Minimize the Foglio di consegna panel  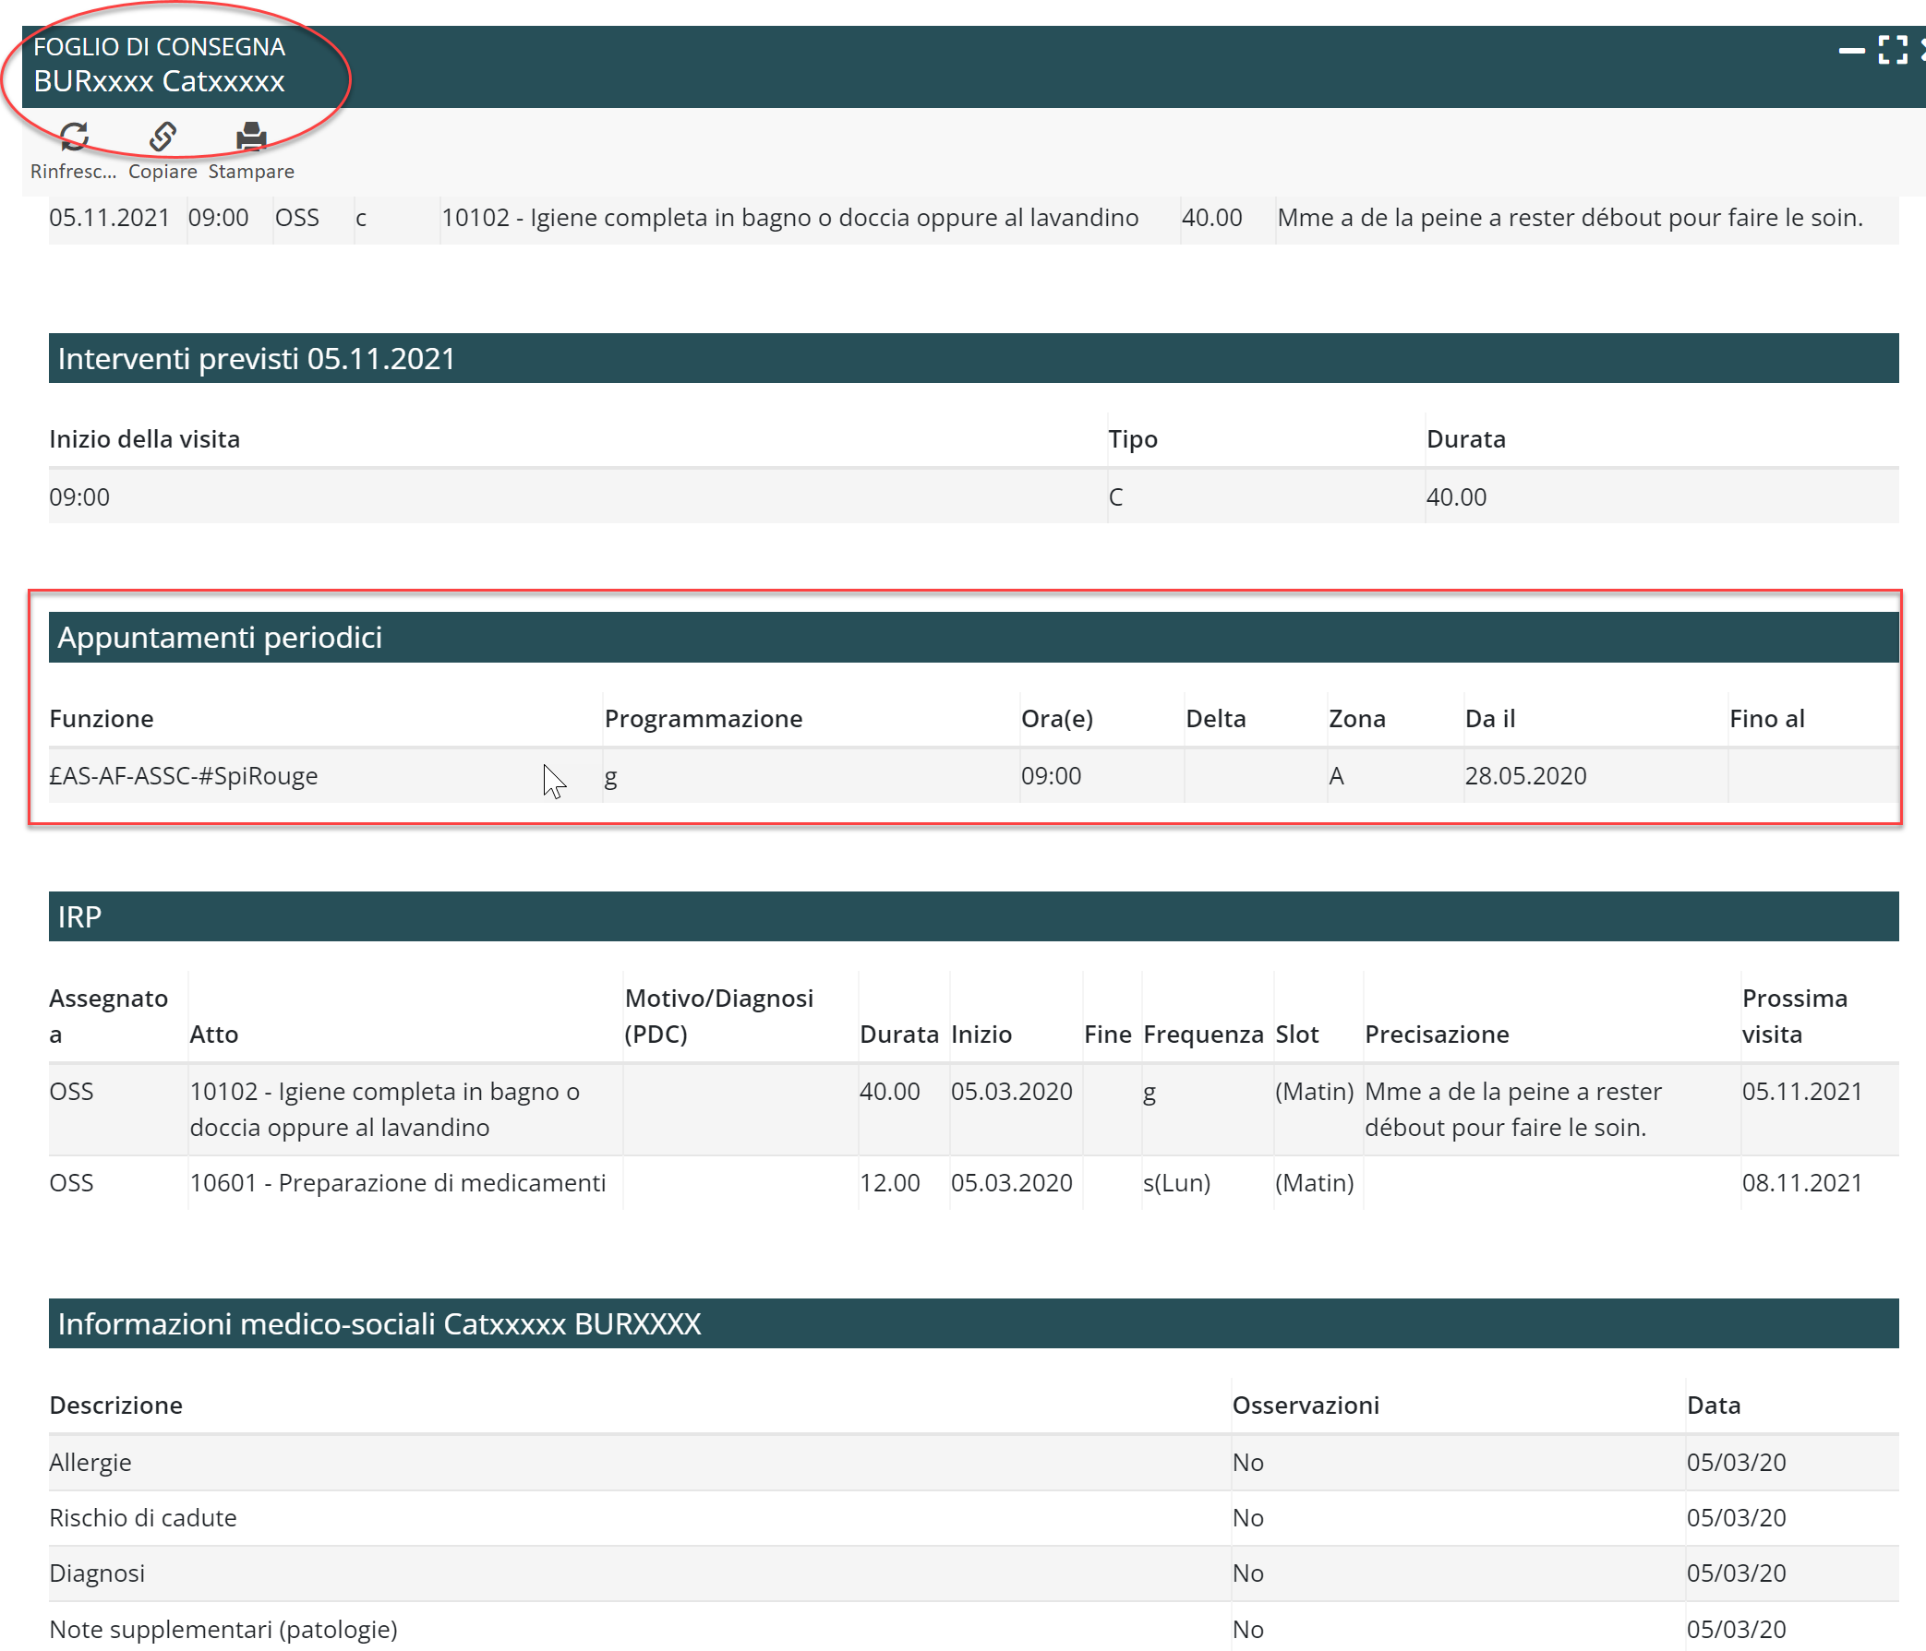(x=1850, y=50)
